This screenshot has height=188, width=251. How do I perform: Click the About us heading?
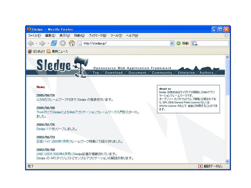click(x=165, y=89)
